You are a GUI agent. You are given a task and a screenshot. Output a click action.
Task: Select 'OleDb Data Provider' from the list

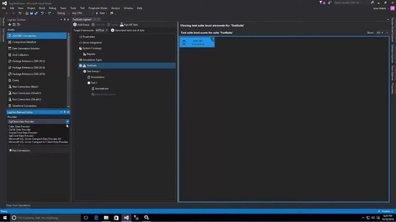pos(20,129)
